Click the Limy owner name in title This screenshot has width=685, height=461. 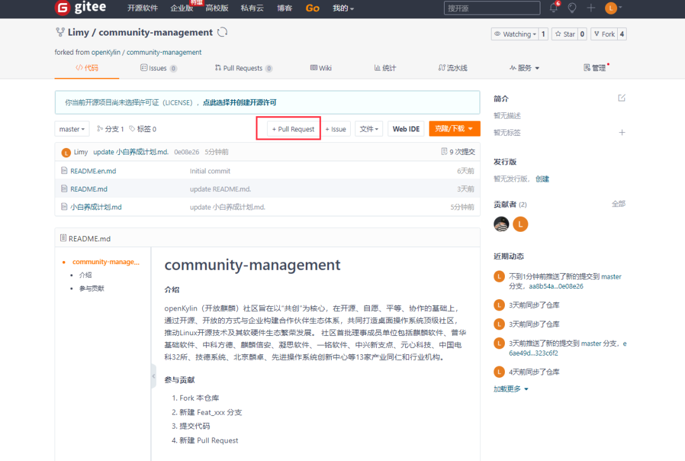tap(78, 32)
